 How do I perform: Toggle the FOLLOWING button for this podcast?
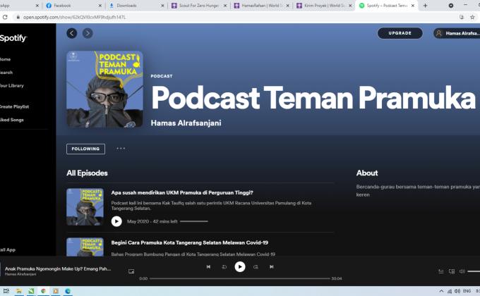pyautogui.click(x=85, y=149)
